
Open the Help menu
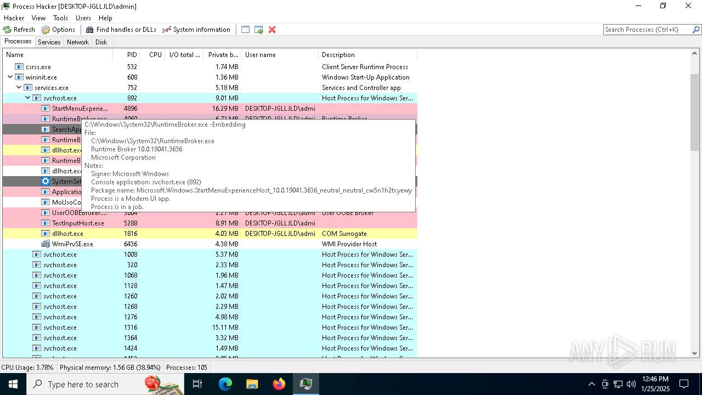105,18
